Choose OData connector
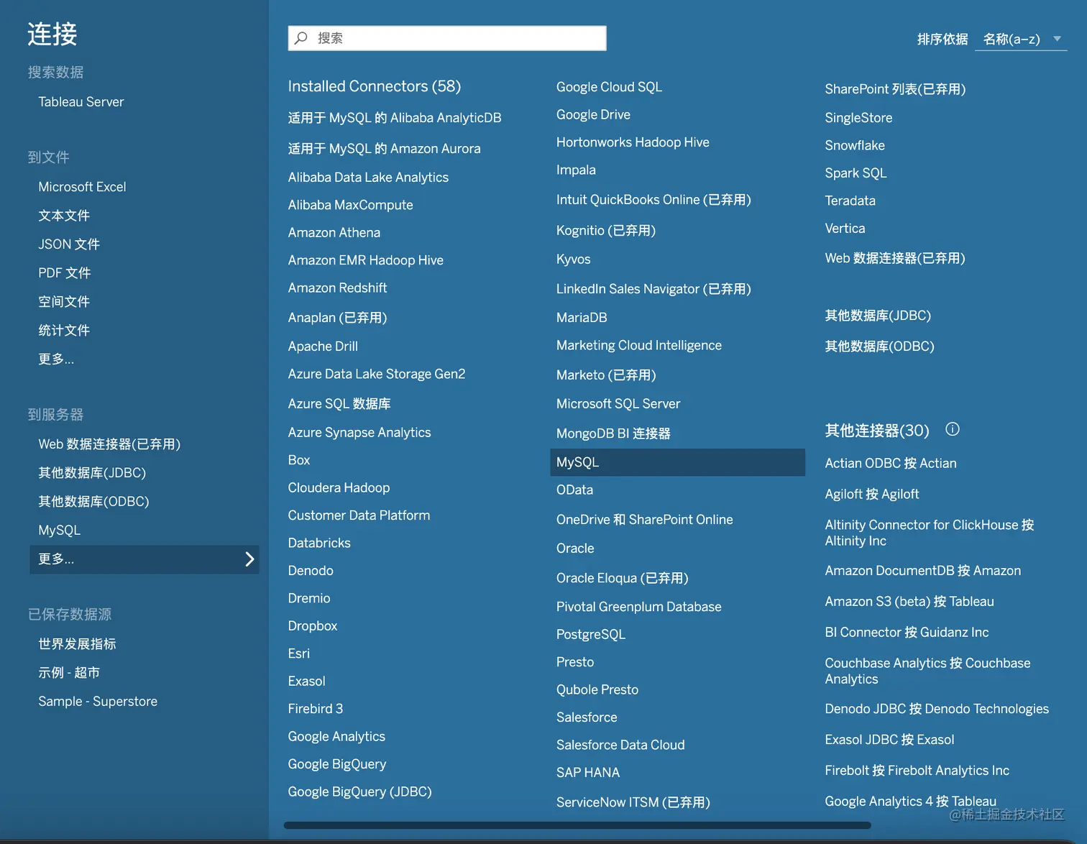This screenshot has width=1087, height=844. point(574,490)
